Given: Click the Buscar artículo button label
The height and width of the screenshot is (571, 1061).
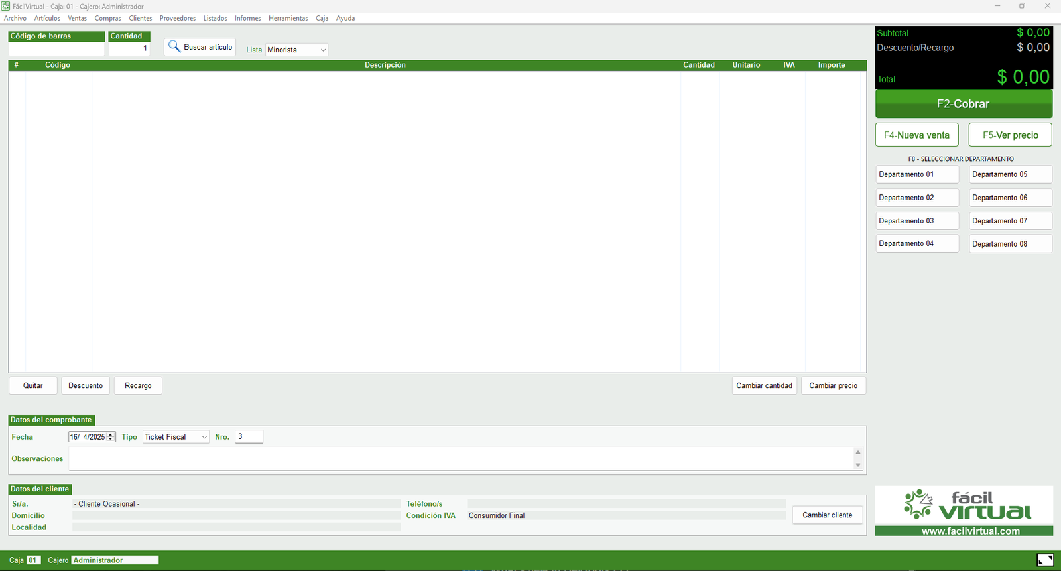Looking at the screenshot, I should [208, 47].
